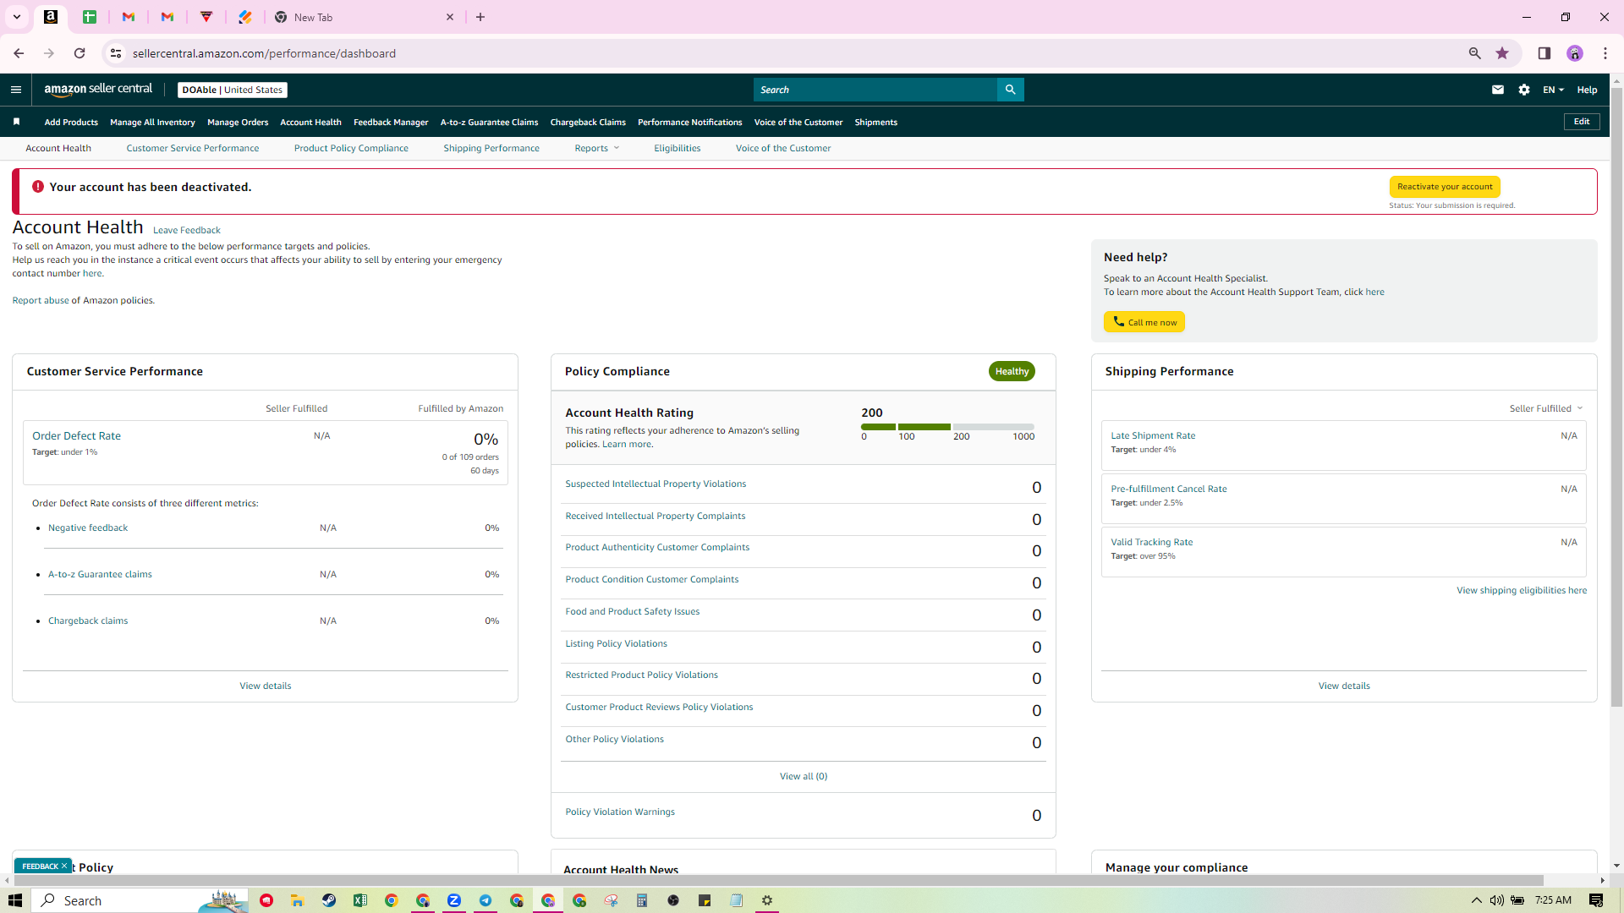Click Add Products in navigation bar
The image size is (1624, 913).
click(x=71, y=122)
